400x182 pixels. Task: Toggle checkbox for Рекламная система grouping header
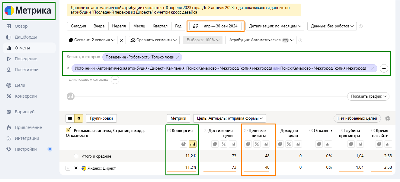pos(68,130)
